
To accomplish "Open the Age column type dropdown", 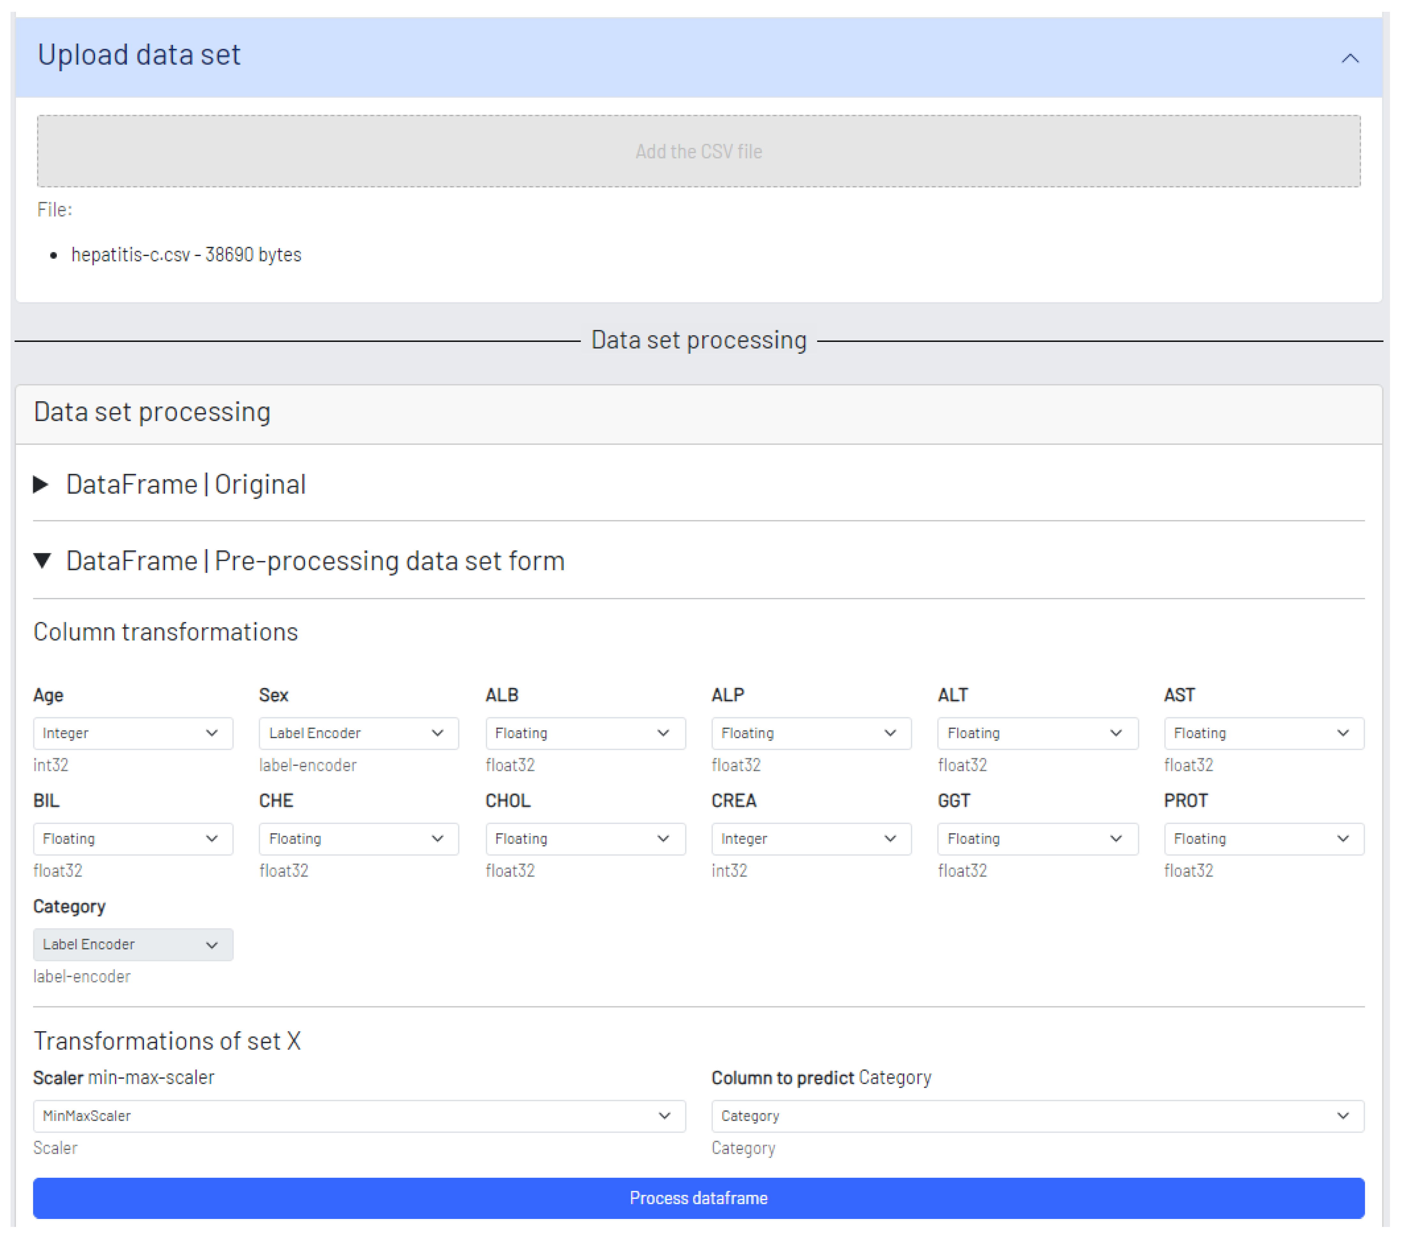I will (132, 733).
